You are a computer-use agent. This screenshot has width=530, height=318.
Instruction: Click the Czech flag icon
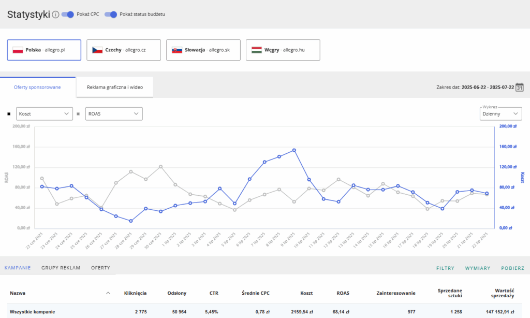click(97, 50)
